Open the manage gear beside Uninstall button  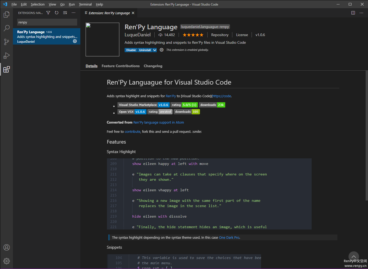(161, 50)
